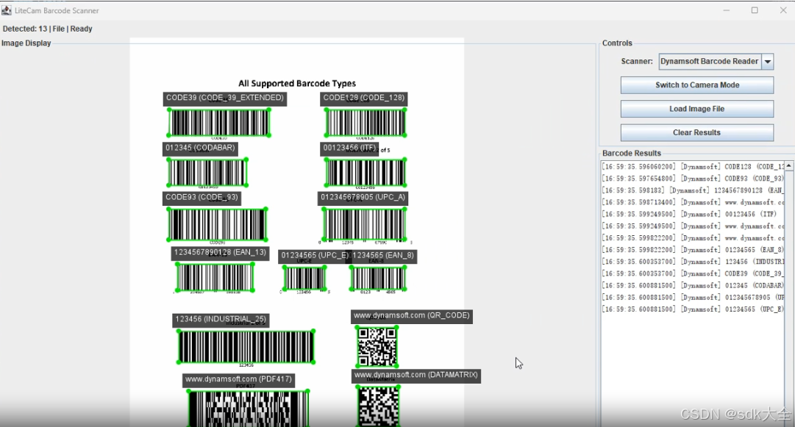Select the last result line containing UPC_E

tap(693, 309)
